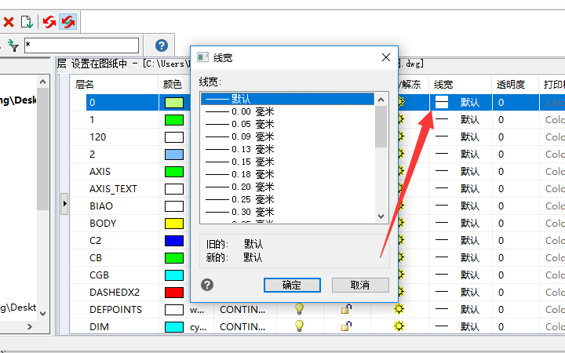Click line width list scroll down arrow
The height and width of the screenshot is (353, 565).
[381, 217]
